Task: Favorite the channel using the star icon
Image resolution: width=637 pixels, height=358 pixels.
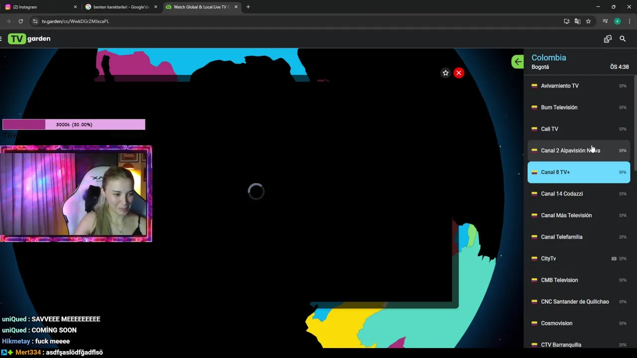Action: click(x=445, y=73)
